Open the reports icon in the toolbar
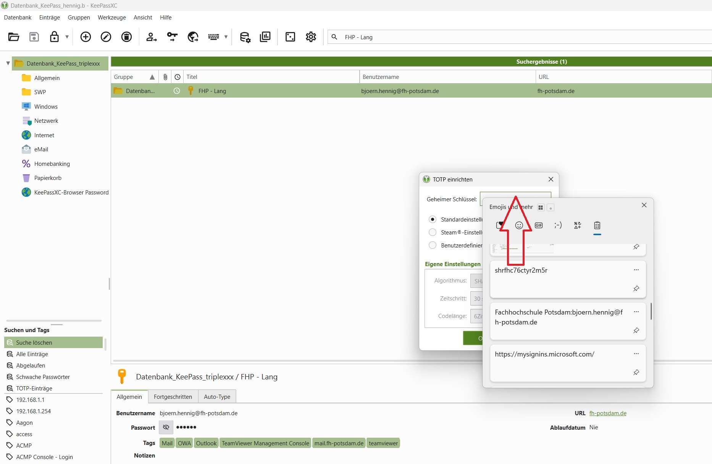The image size is (712, 464). 265,37
